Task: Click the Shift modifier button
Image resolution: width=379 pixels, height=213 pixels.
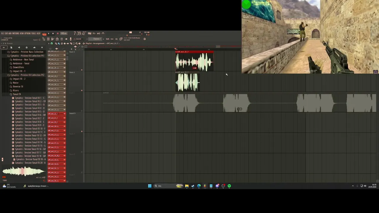Action: tap(107, 39)
